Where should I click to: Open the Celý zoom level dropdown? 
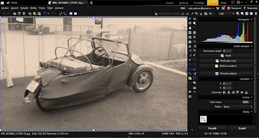[226, 14]
